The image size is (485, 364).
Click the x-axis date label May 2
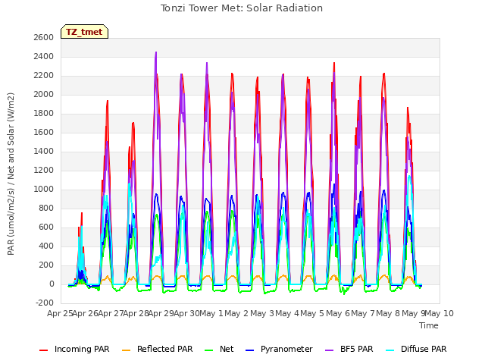click(236, 313)
